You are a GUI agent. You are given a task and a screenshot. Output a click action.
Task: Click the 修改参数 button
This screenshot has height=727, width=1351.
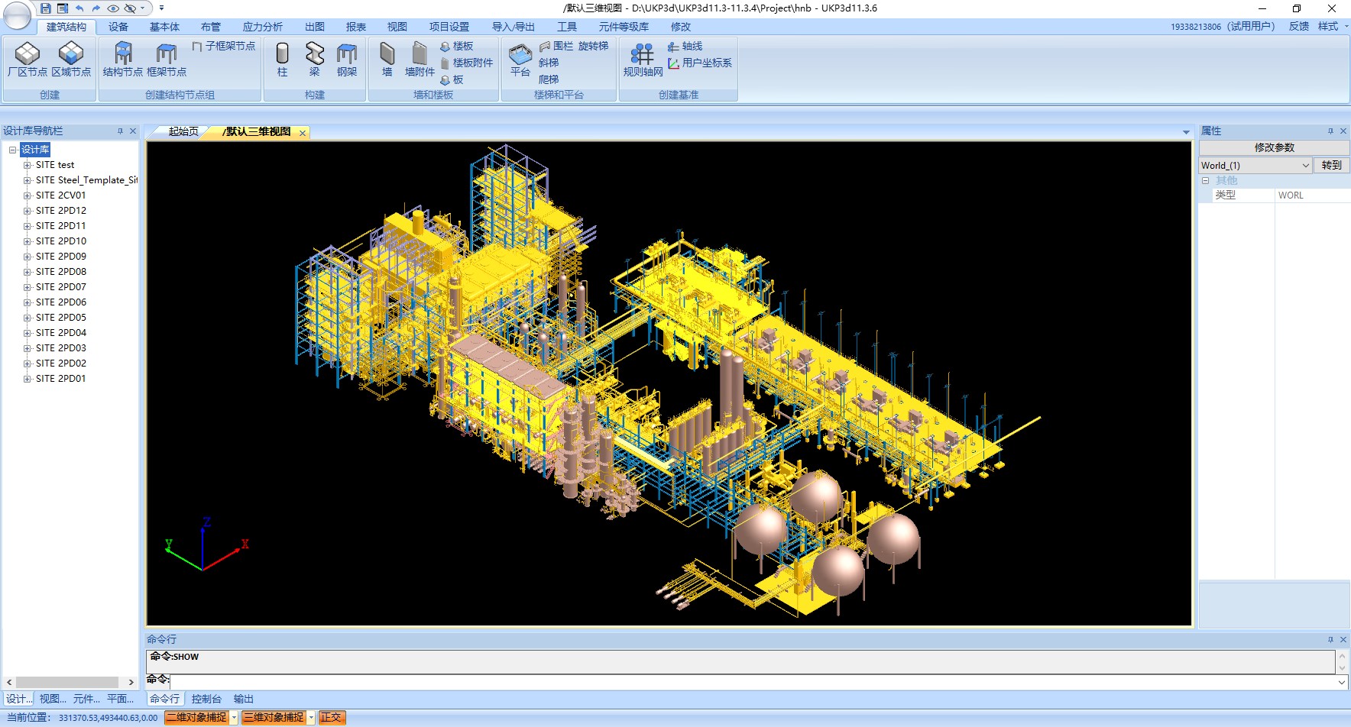1274,147
